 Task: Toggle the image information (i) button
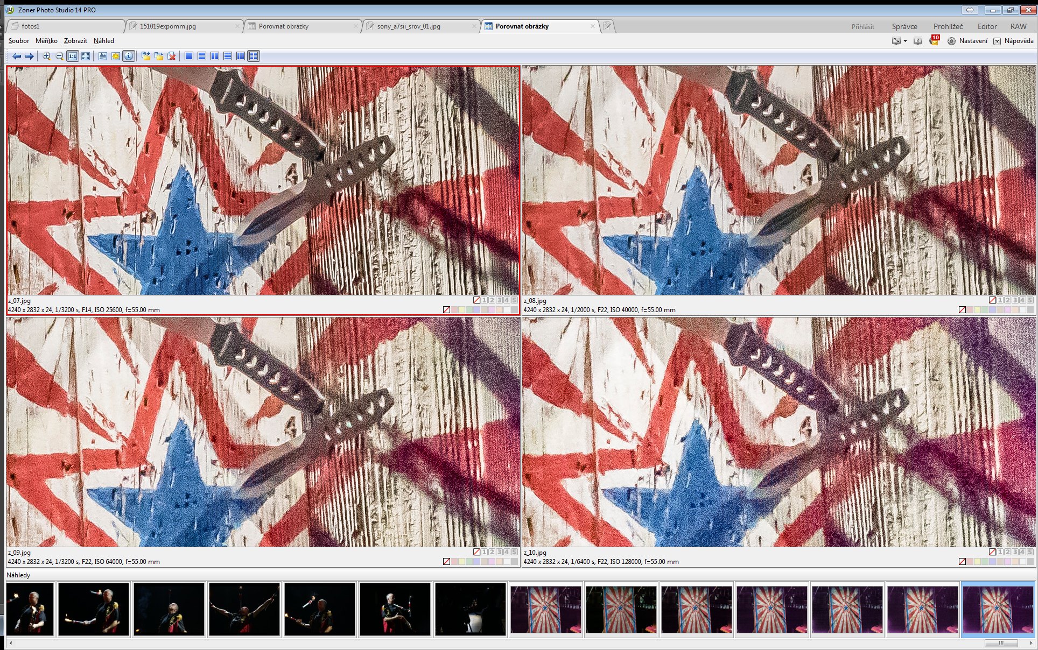point(129,56)
